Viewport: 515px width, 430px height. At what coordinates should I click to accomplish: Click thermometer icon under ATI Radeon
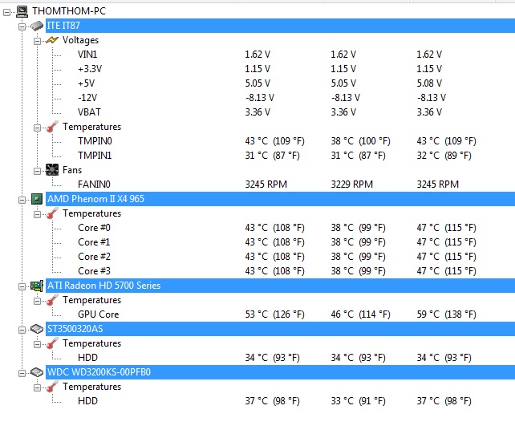[x=52, y=300]
